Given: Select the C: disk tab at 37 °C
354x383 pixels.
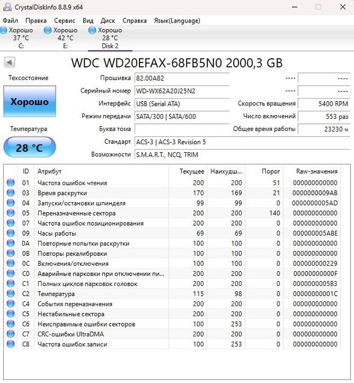Looking at the screenshot, I should 21,38.
